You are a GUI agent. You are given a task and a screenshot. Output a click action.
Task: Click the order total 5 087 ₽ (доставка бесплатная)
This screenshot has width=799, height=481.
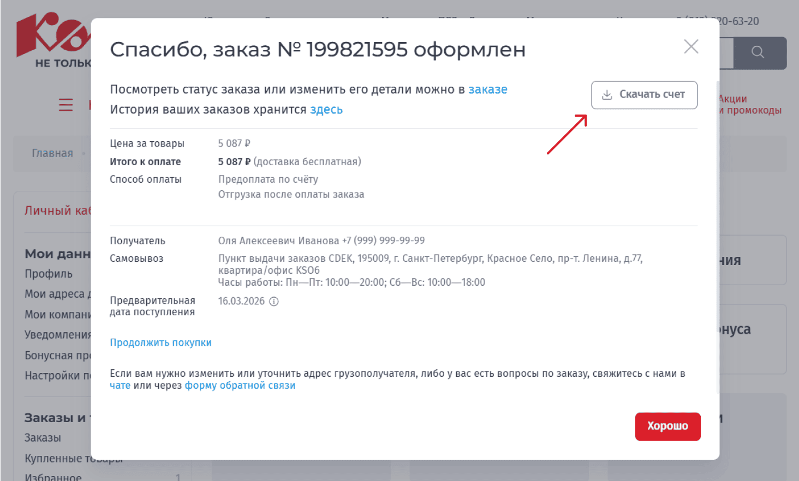point(289,161)
